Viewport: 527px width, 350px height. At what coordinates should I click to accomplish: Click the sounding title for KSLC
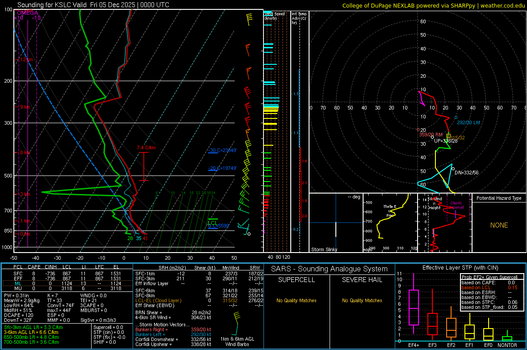[x=93, y=5]
